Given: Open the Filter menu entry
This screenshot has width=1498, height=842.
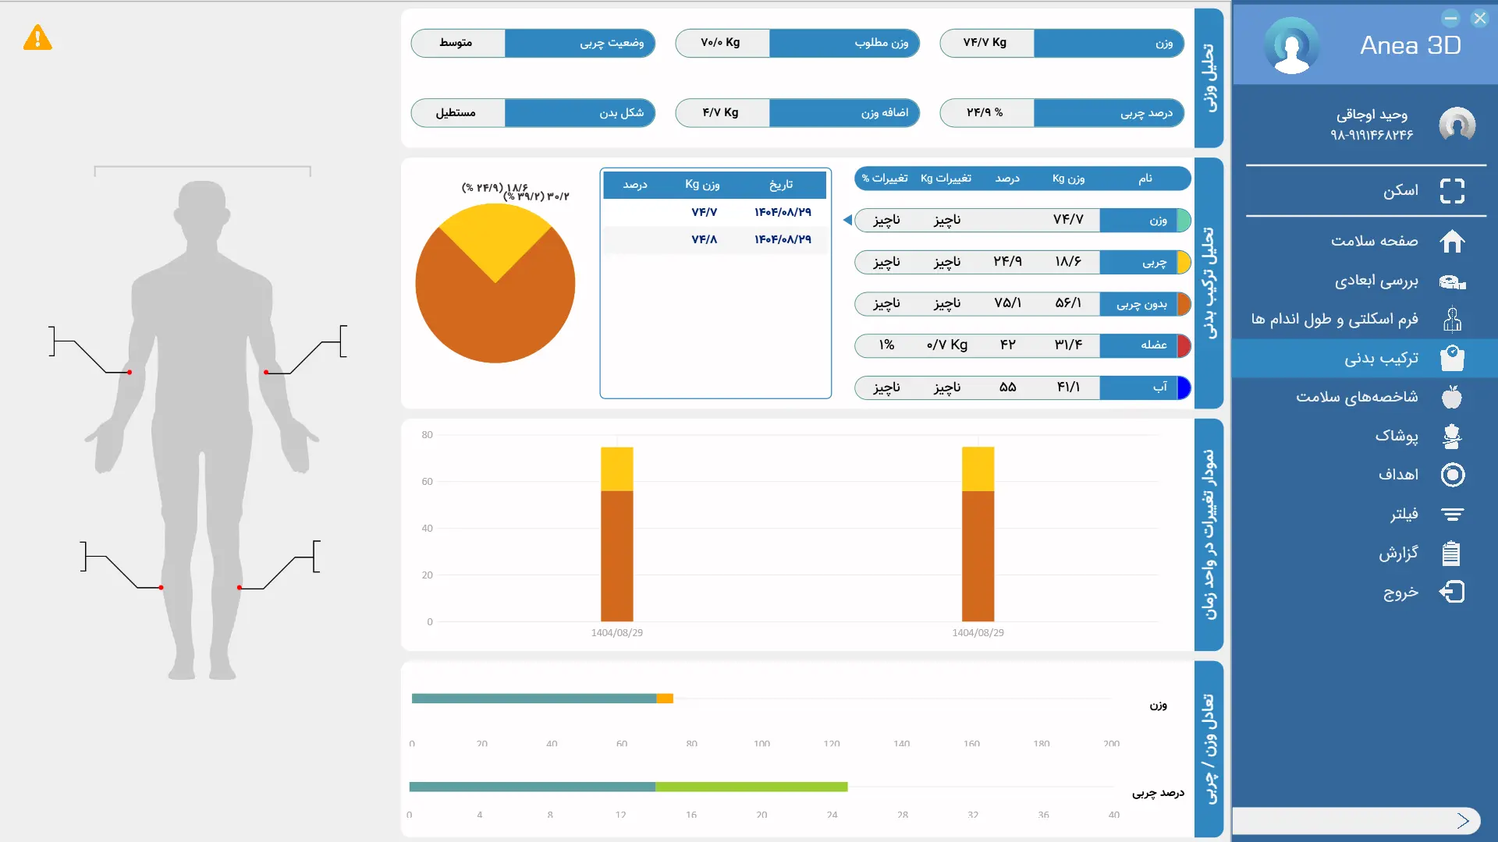Looking at the screenshot, I should (1403, 515).
